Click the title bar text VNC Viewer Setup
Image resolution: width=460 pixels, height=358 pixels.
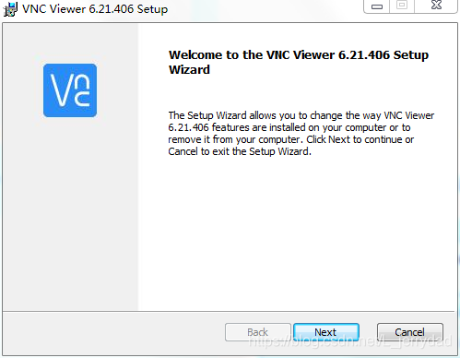[x=95, y=9]
